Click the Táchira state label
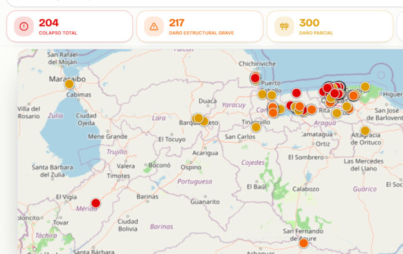Image resolution: width=403 pixels, height=254 pixels. [46, 235]
